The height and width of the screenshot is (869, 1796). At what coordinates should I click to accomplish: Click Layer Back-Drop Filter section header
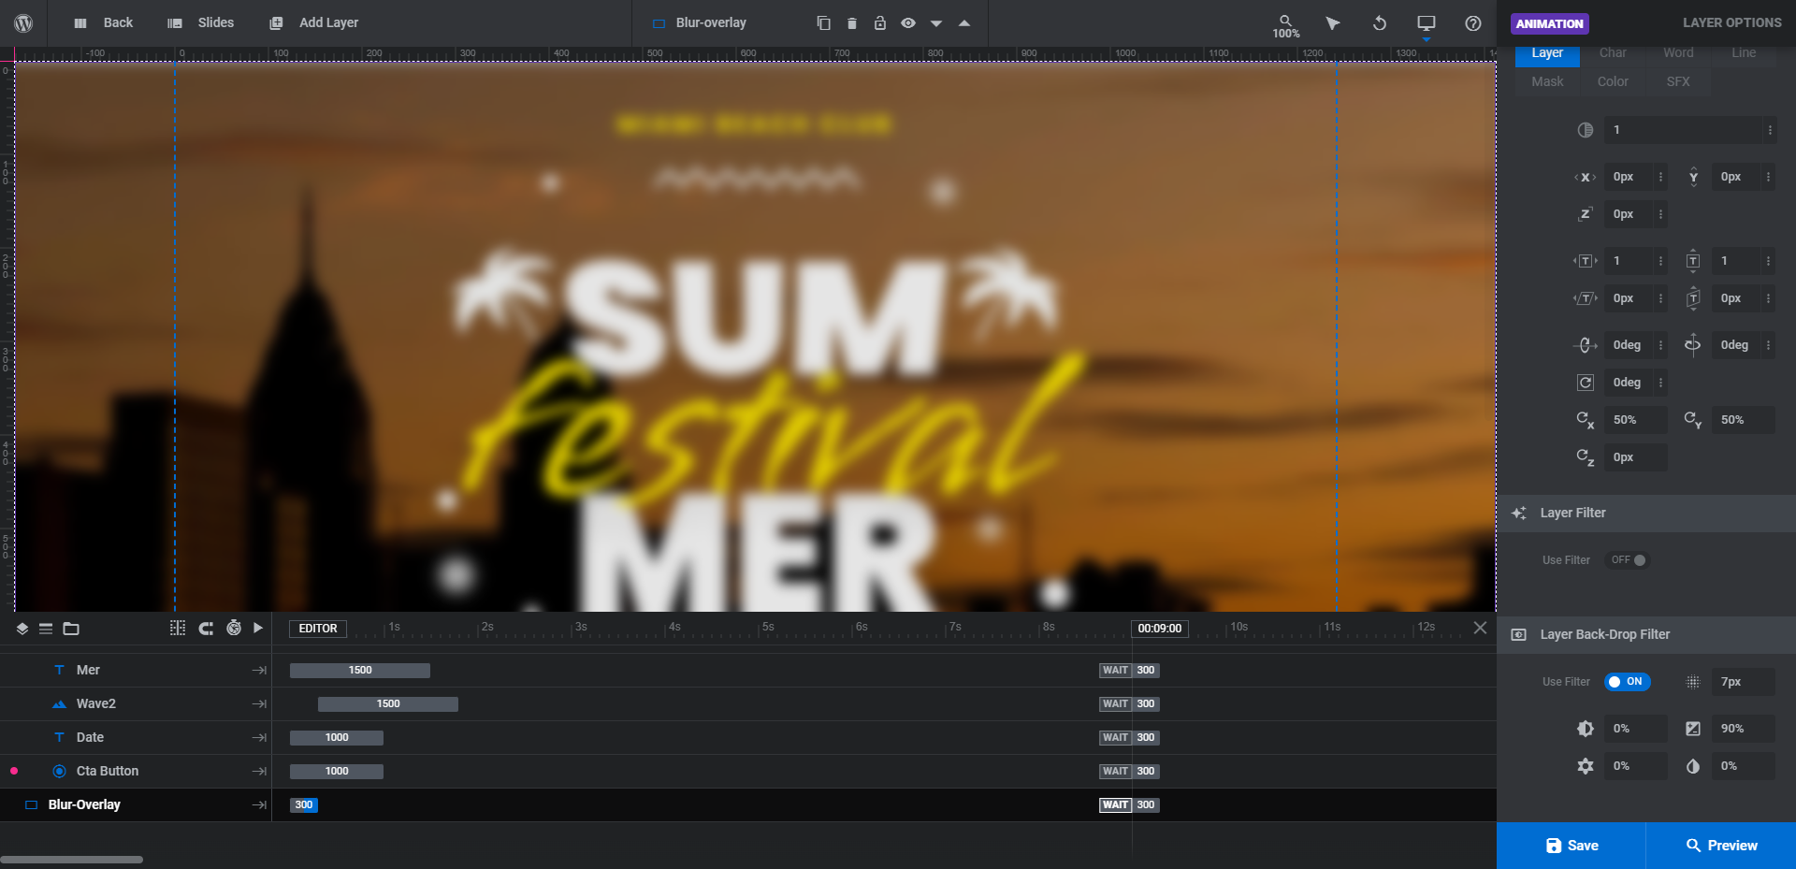pos(1646,634)
